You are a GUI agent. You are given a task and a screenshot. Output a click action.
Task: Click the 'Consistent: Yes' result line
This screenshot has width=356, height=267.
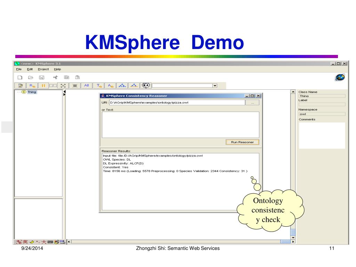pyautogui.click(x=115, y=167)
